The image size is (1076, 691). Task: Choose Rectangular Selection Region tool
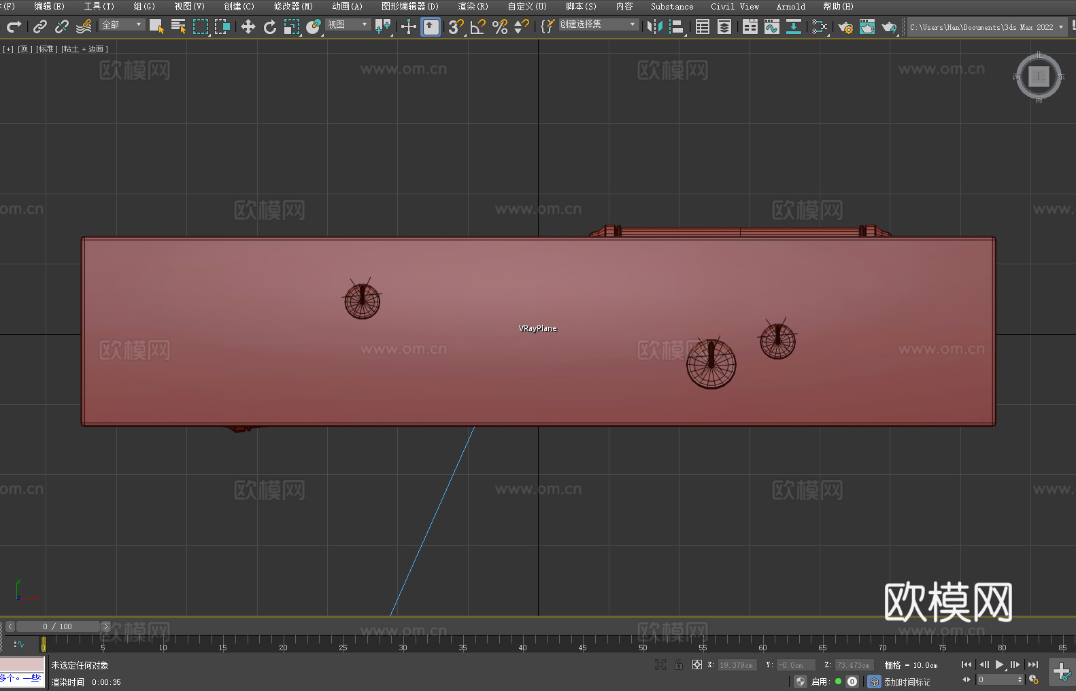tap(201, 26)
